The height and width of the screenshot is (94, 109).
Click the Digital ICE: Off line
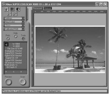point(12,58)
